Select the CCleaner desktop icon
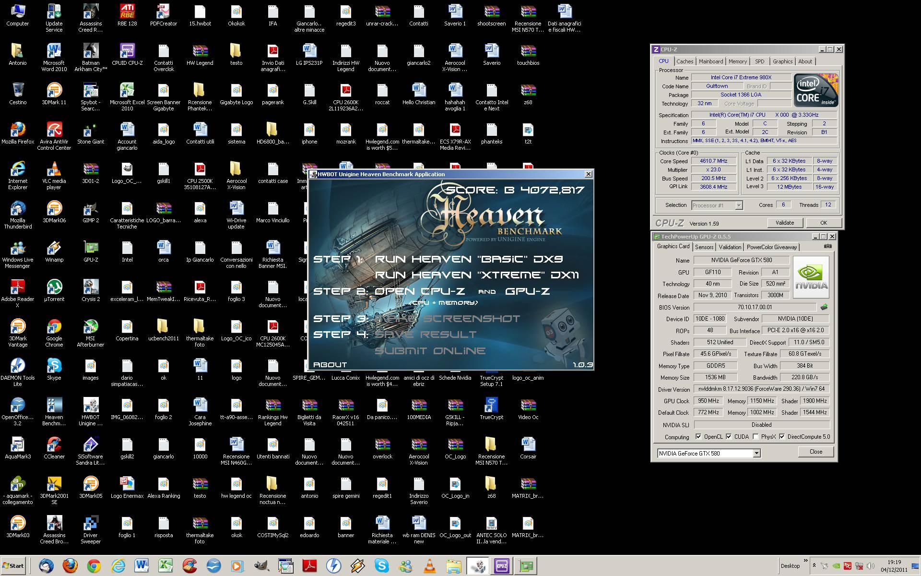Screen dimensions: 921x576 54,448
